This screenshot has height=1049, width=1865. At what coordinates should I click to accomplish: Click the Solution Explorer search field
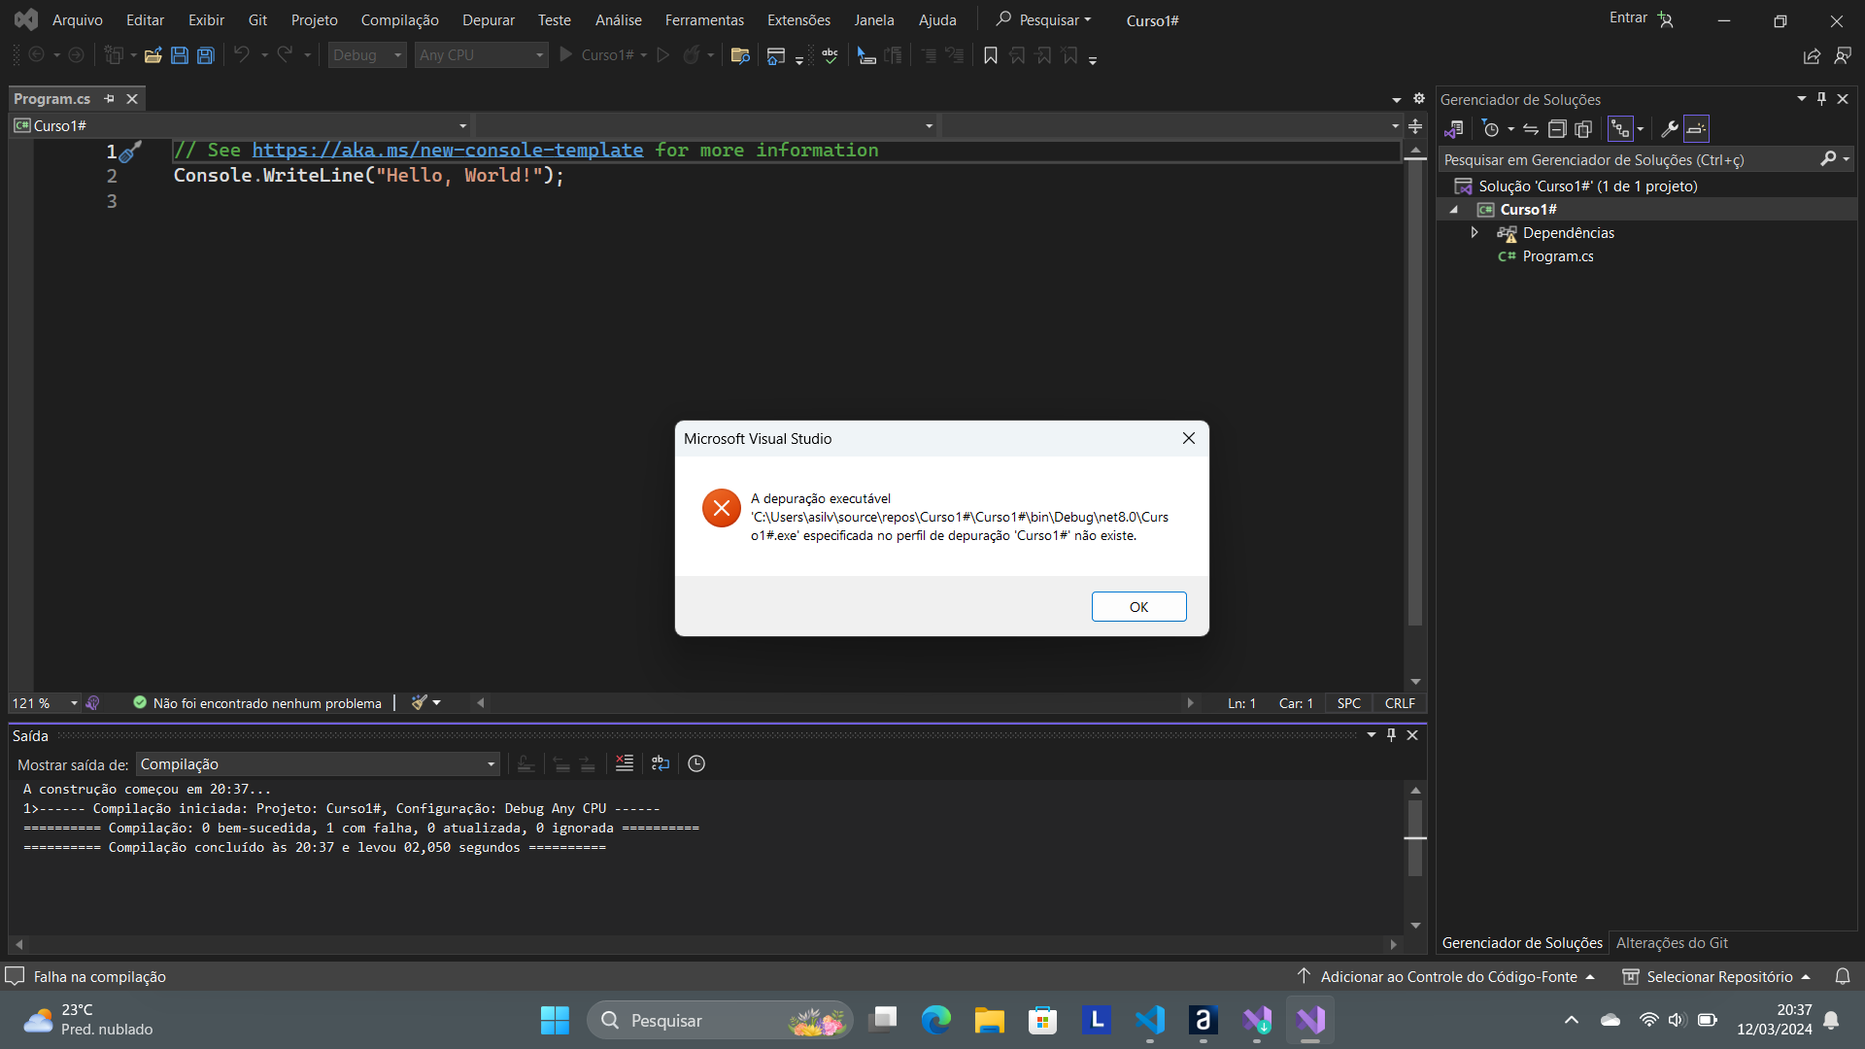tap(1629, 160)
